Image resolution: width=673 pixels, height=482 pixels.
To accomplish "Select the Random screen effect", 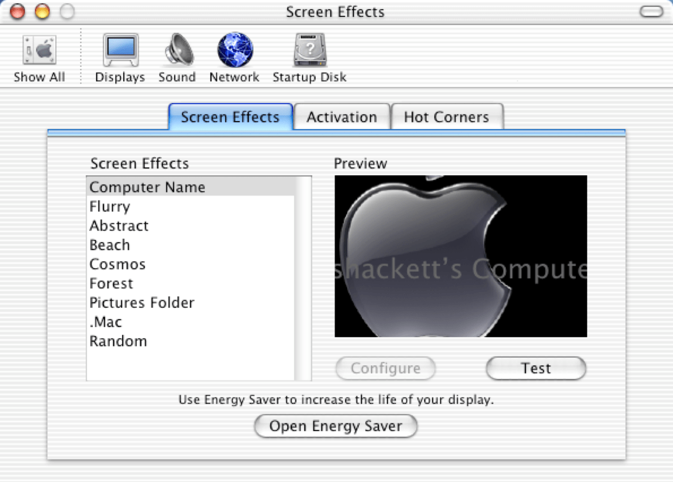I will 191,341.
